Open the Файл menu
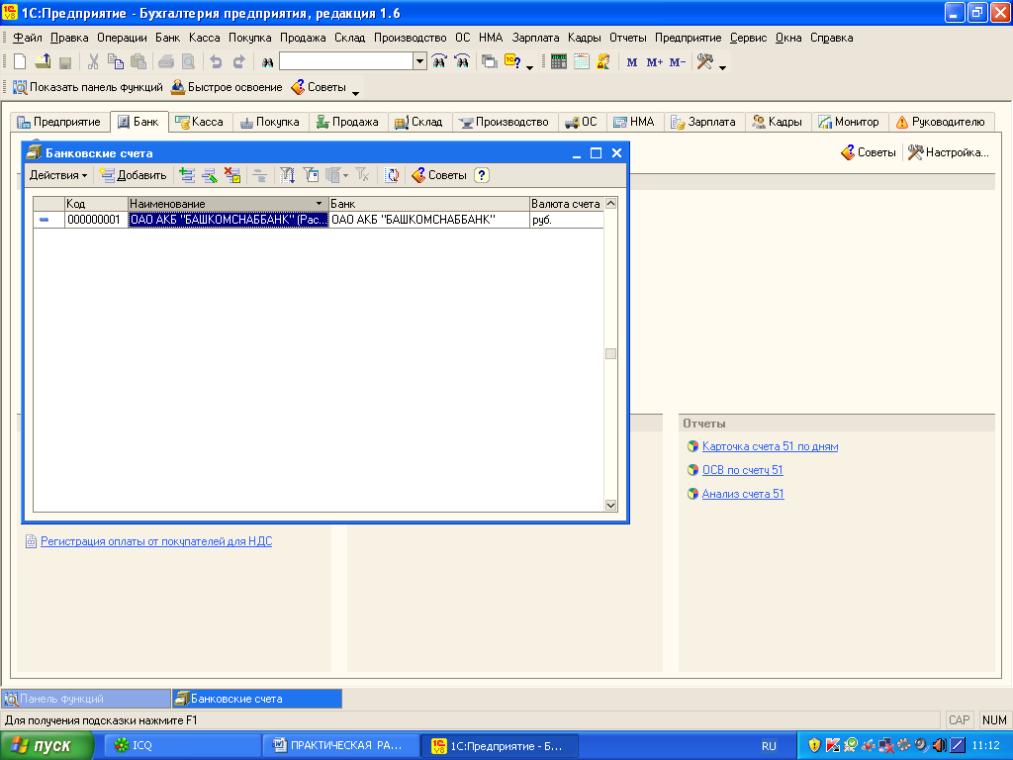The width and height of the screenshot is (1013, 760). [27, 38]
